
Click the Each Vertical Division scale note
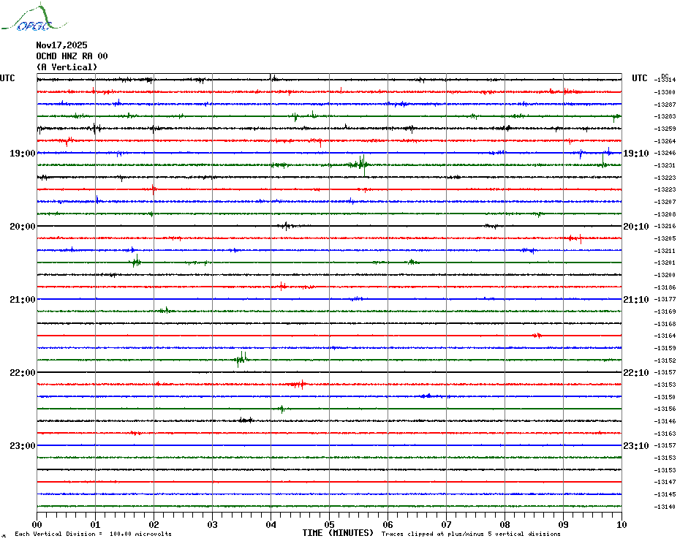point(93,534)
